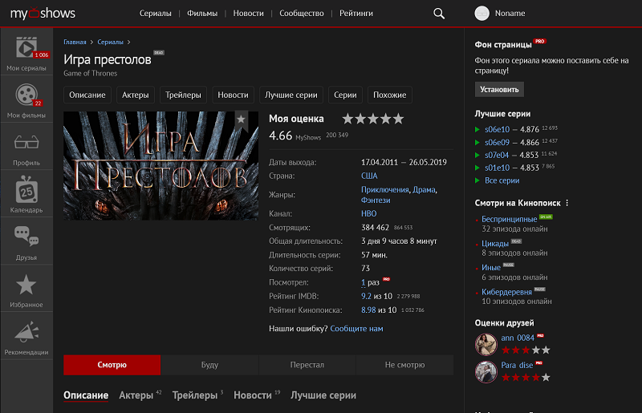The width and height of the screenshot is (642, 413).
Task: Open genre Фэнтези
Action: coord(376,200)
